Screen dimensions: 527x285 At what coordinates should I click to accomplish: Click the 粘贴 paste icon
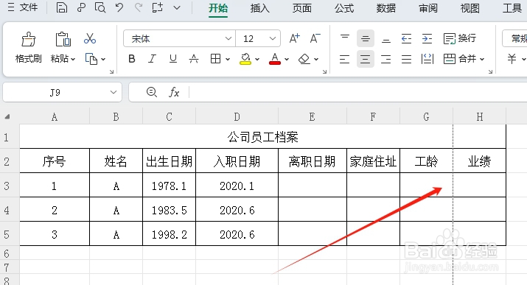pos(63,39)
